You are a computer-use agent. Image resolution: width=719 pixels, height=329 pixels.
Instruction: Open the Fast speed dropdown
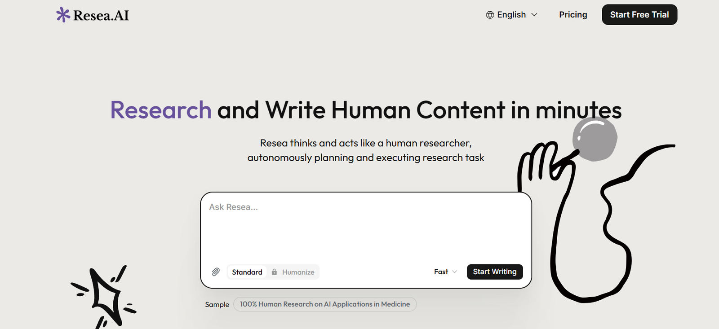click(441, 272)
